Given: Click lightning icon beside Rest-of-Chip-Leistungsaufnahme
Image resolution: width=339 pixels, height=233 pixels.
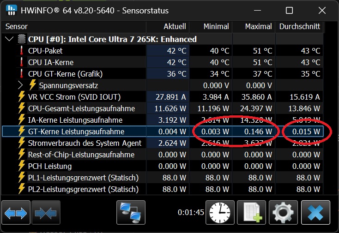Looking at the screenshot, I should click(22, 155).
